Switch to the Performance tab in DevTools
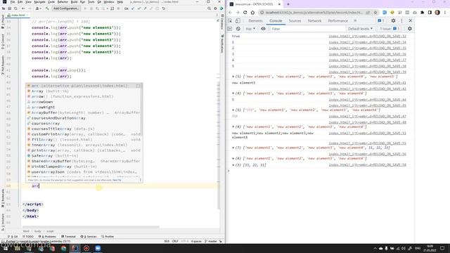The height and width of the screenshot is (253, 450). 337,20
